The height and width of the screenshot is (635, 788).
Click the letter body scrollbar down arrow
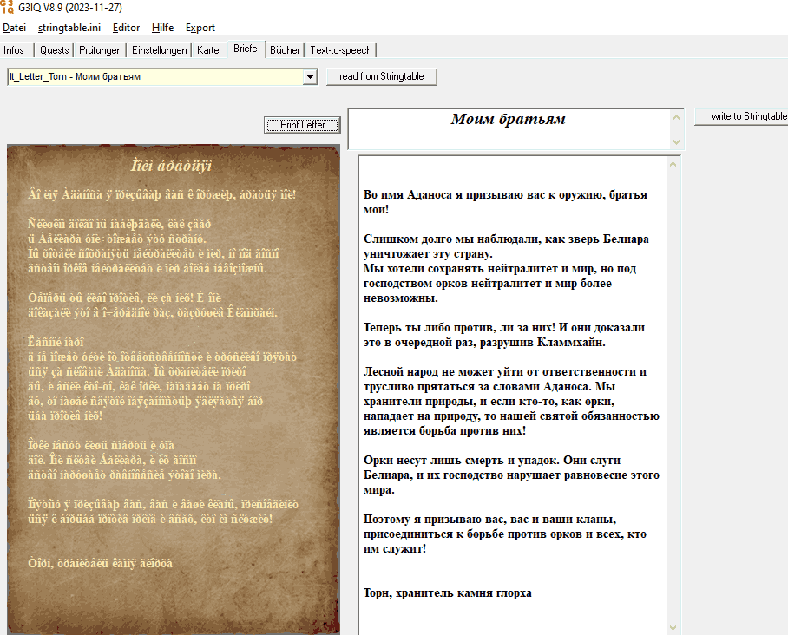coord(674,627)
